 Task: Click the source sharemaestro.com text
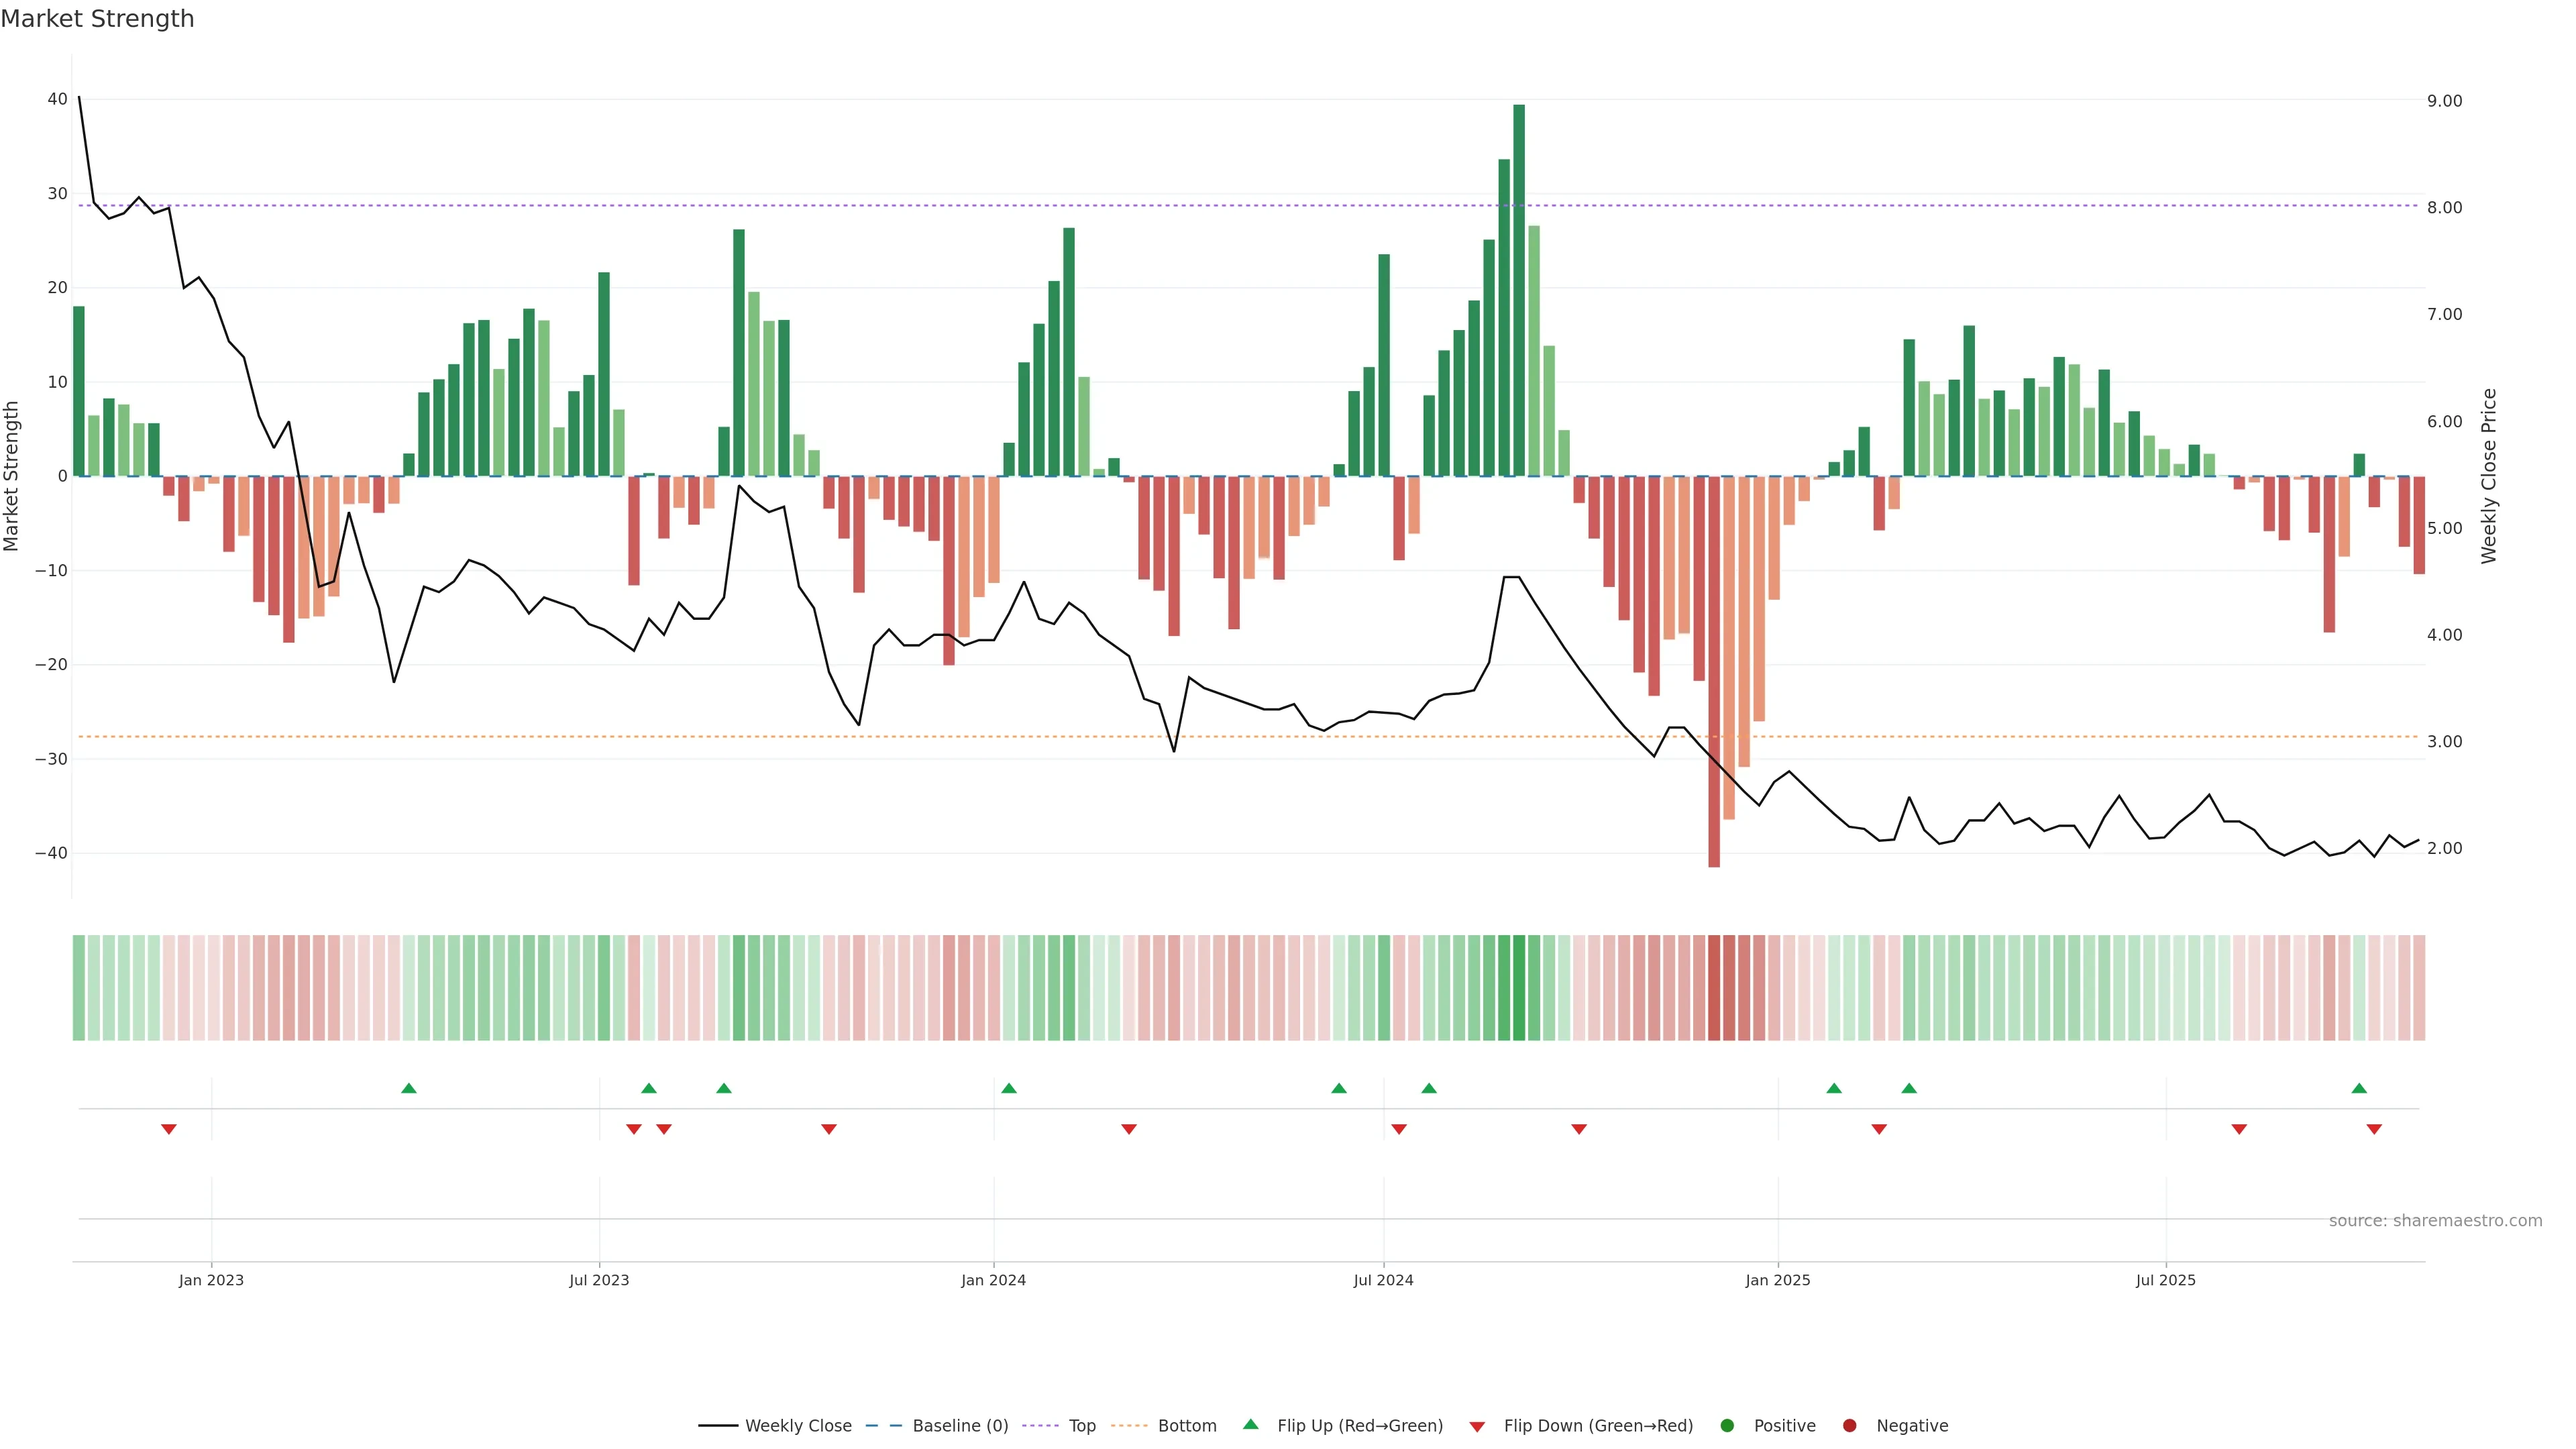point(2435,1220)
